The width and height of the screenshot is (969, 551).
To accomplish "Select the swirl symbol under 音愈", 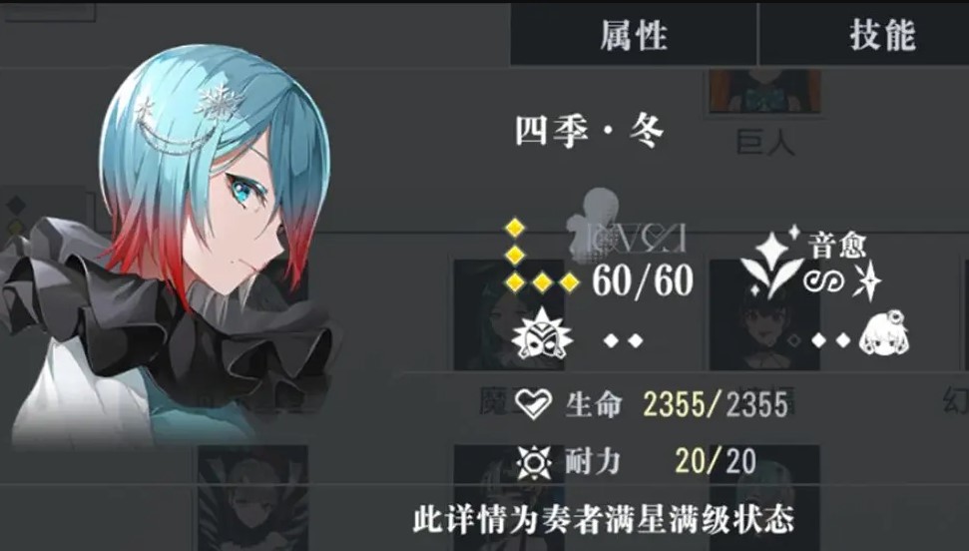I will point(823,282).
